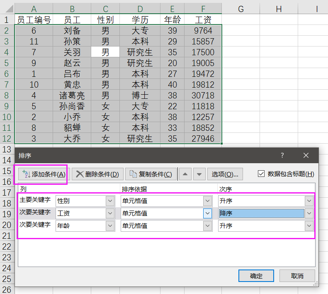Image resolution: width=328 pixels, height=294 pixels.
Task: Open the 升序 order dropdown in 年龄 row
Action: pos(309,225)
